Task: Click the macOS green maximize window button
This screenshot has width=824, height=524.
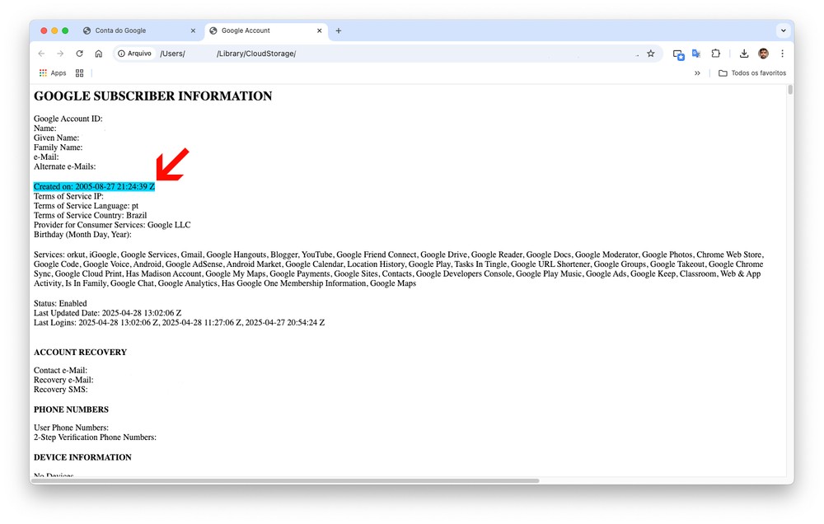Action: point(65,30)
